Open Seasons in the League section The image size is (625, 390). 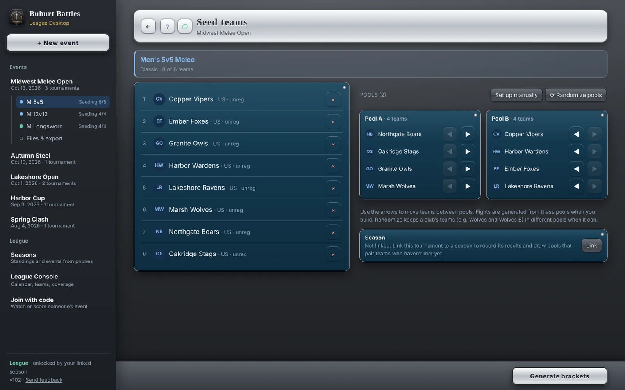pyautogui.click(x=59, y=258)
